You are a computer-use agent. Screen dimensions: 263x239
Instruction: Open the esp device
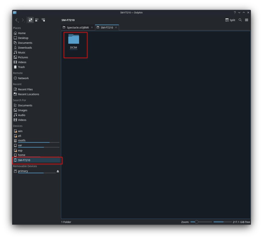point(36,151)
